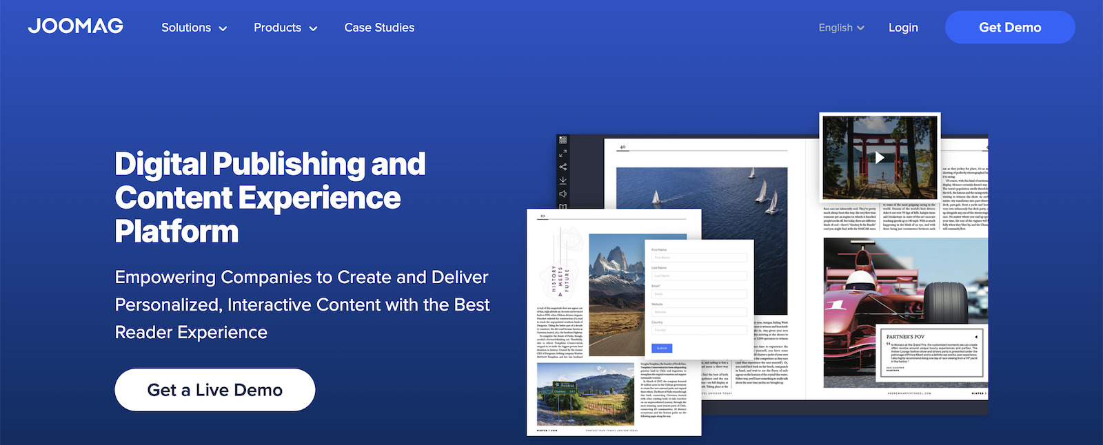Click the share icon in viewer sidebar
The image size is (1103, 445).
pyautogui.click(x=563, y=167)
